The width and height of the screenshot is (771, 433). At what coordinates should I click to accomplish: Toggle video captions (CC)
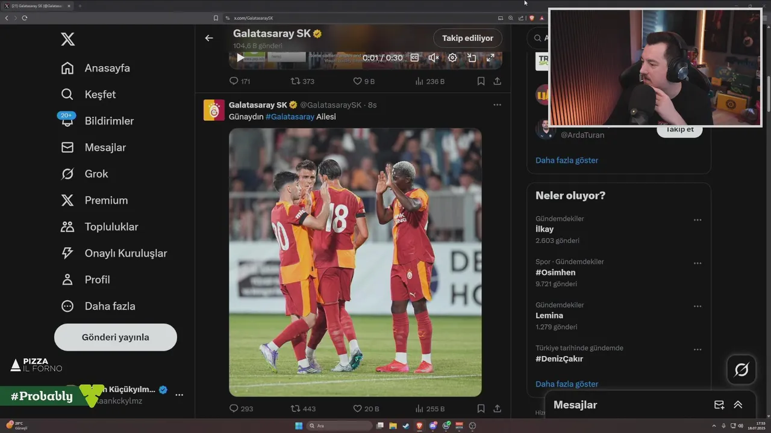[414, 58]
